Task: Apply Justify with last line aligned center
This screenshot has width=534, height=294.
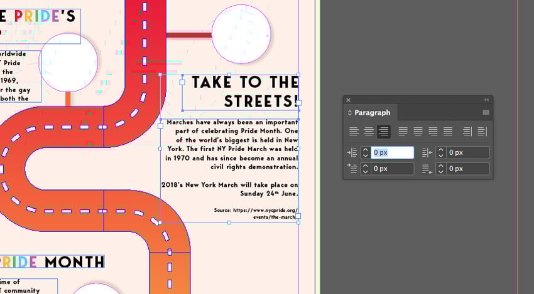Action: tap(418, 132)
